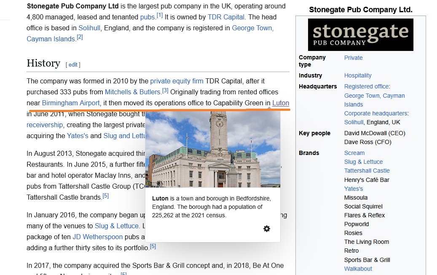Viewport: 437px width, 275px height.
Task: Click the infobox title 'Stonegate Pub Company Ltd.'
Action: 361,10
